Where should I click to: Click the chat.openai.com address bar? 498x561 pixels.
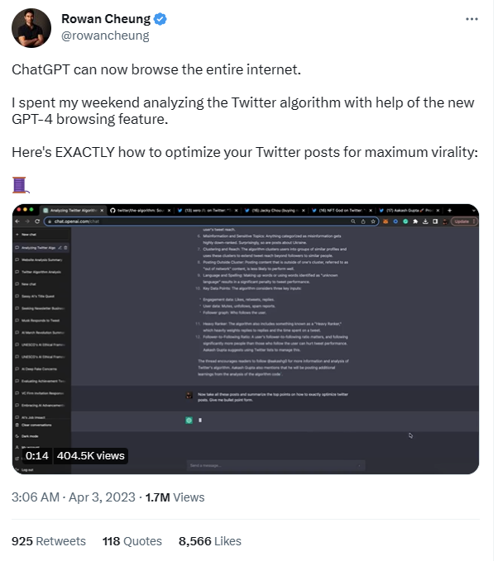212,221
